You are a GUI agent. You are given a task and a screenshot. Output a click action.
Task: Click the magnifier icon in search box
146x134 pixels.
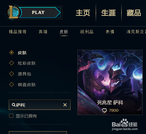13,105
